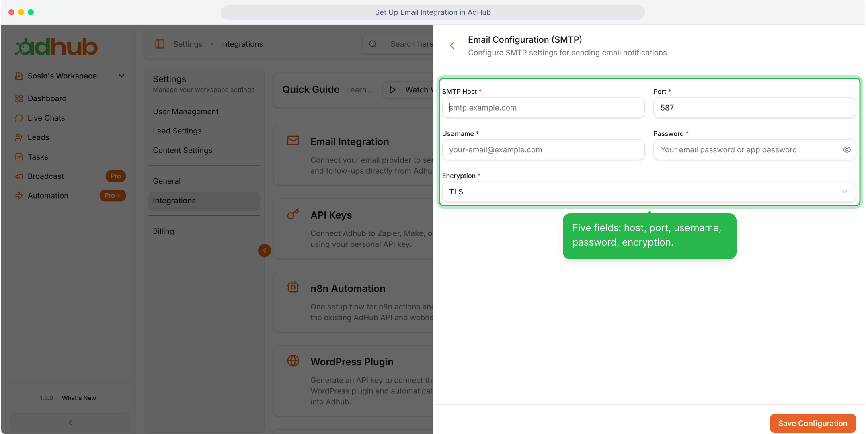Click the workspace building icon

point(19,76)
